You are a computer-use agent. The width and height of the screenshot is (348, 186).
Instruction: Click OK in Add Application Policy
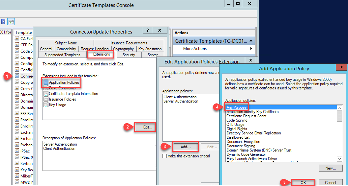(303, 182)
